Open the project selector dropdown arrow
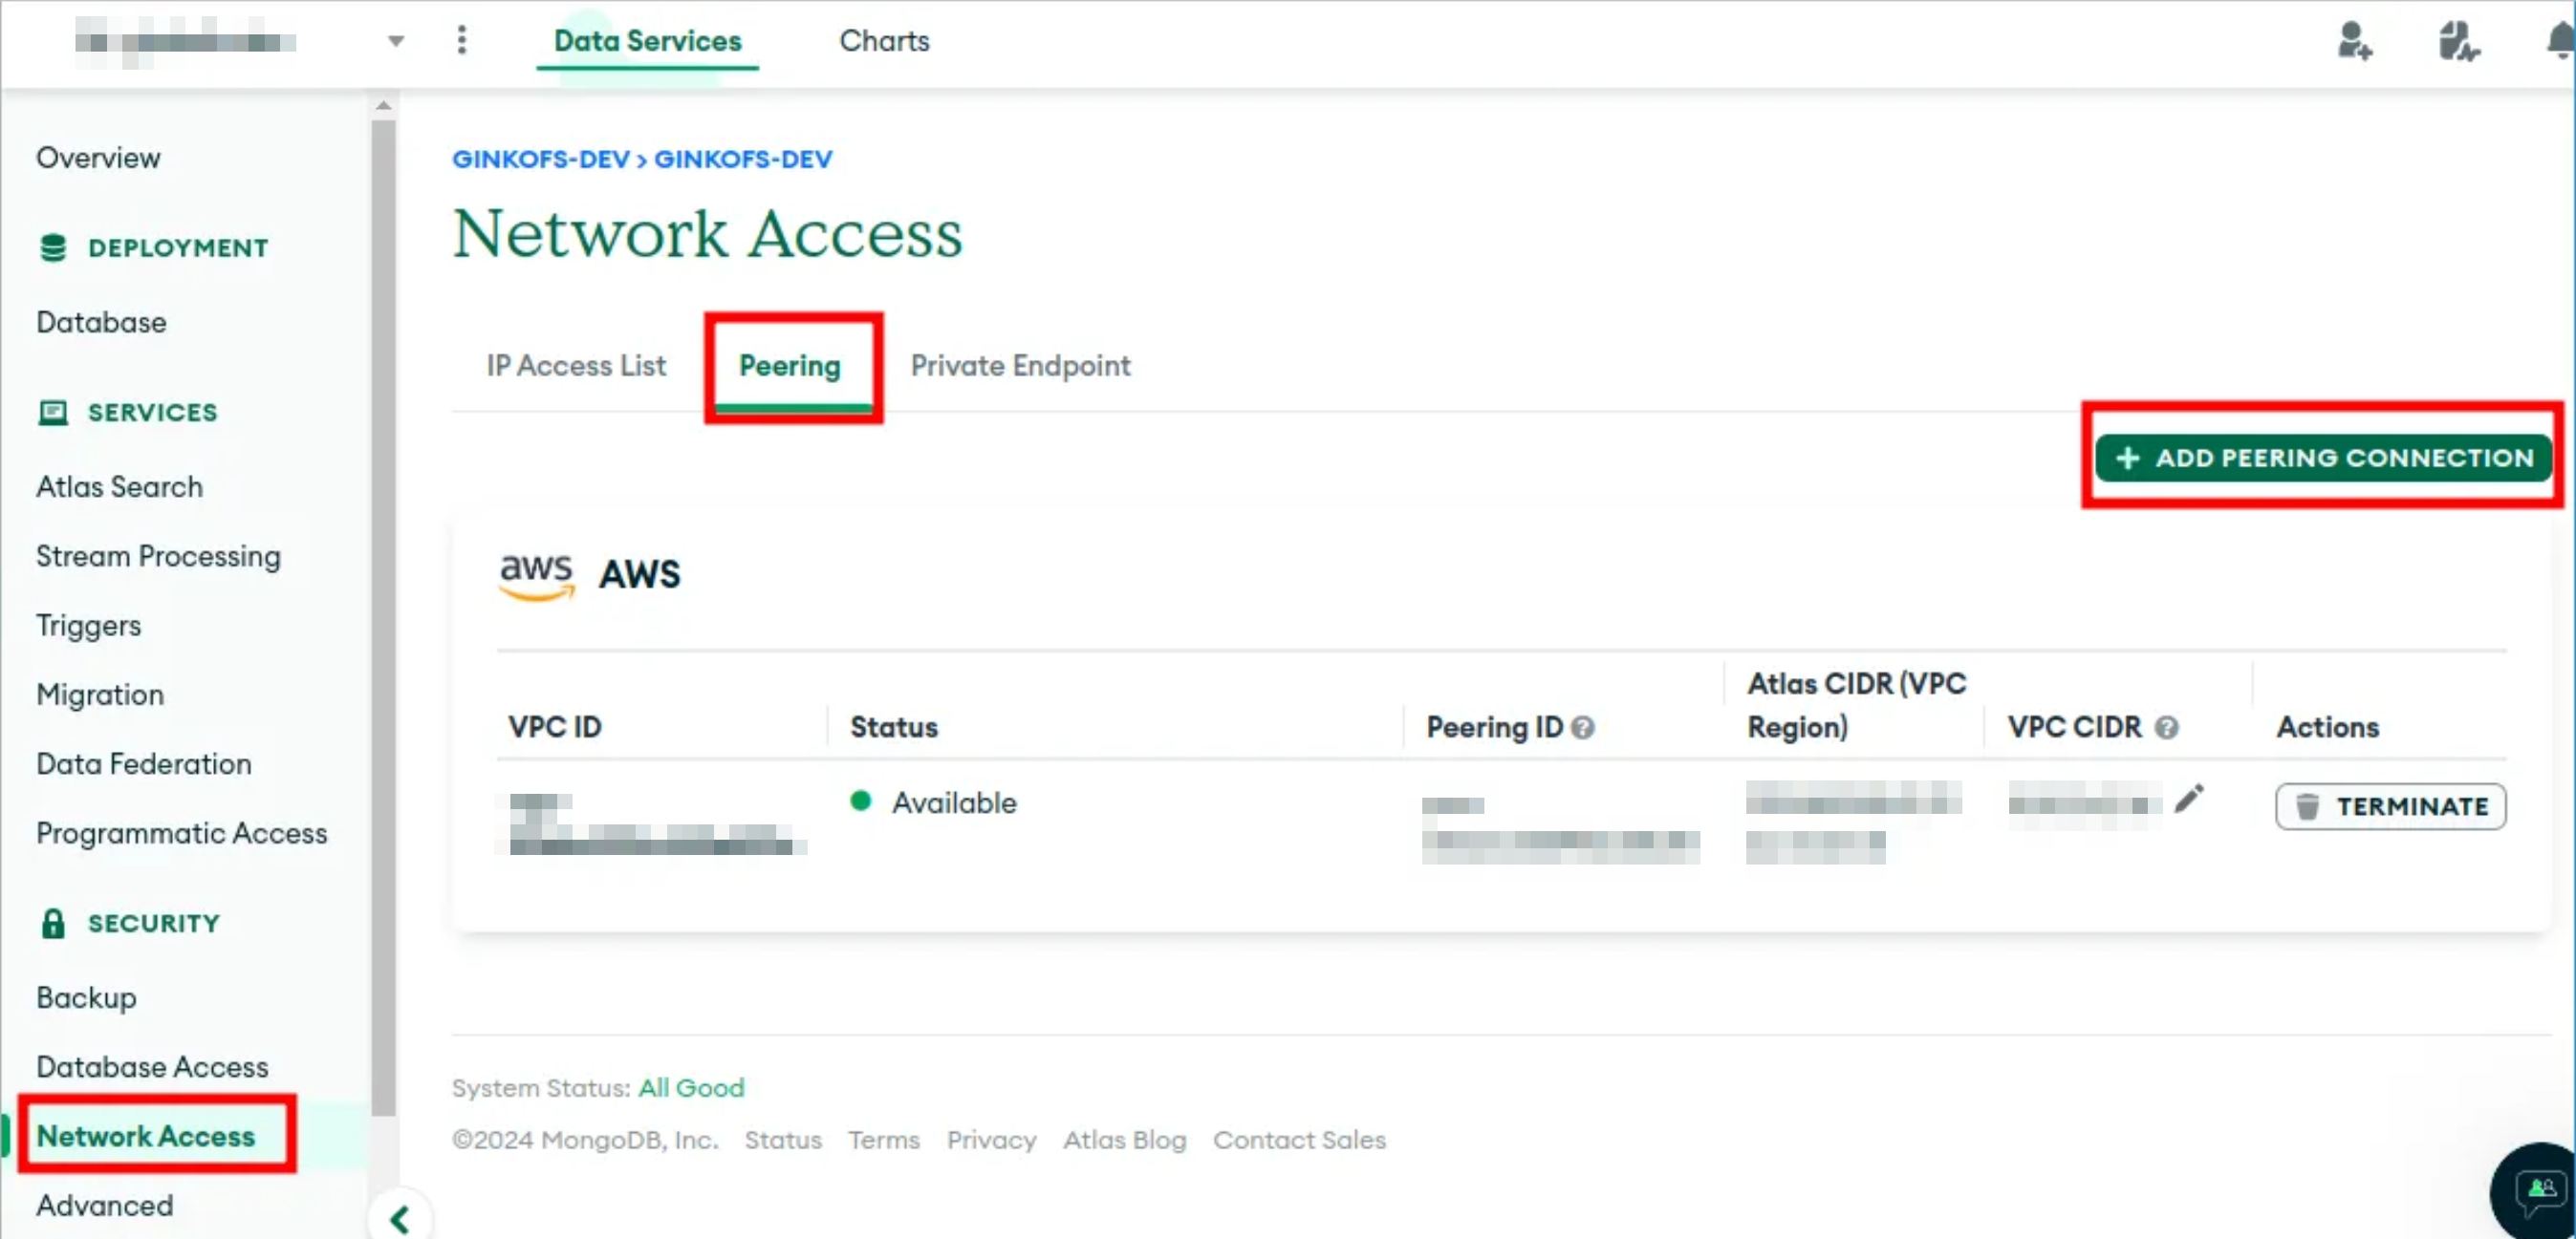This screenshot has height=1239, width=2576. point(396,41)
